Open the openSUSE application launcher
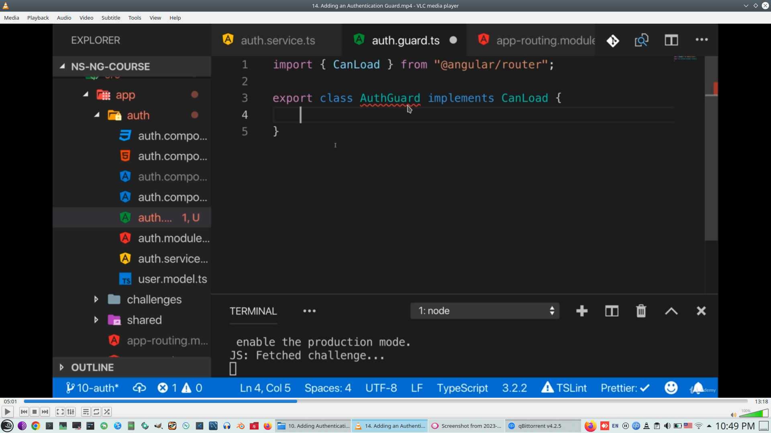The height and width of the screenshot is (433, 771). pyautogui.click(x=7, y=426)
